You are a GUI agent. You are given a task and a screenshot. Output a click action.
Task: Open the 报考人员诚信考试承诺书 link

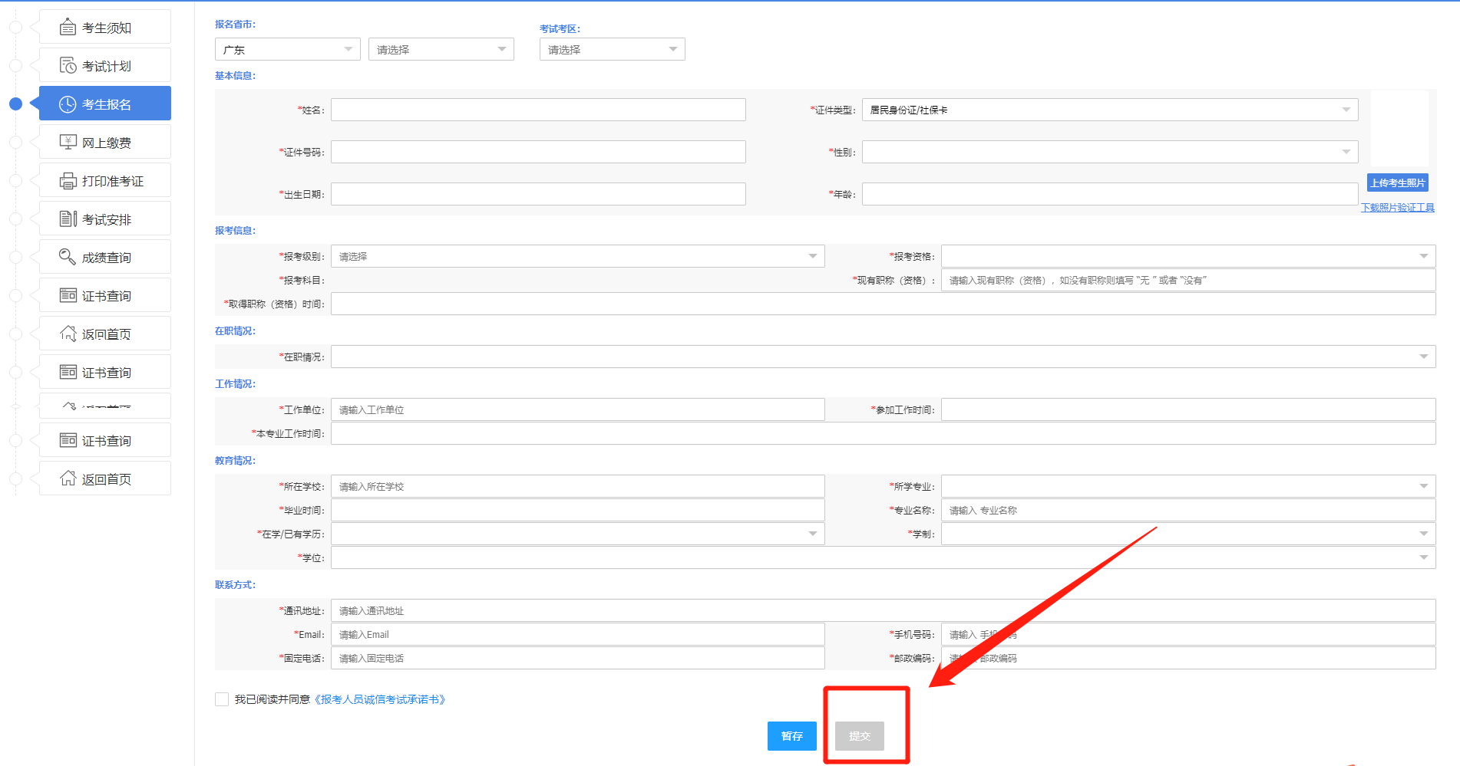pos(381,699)
